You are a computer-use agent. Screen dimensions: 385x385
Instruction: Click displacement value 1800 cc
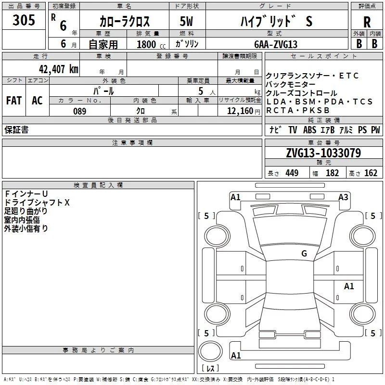coord(151,44)
